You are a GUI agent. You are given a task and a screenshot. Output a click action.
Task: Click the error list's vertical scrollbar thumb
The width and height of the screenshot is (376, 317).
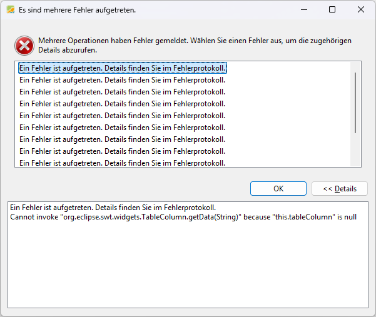[355, 103]
